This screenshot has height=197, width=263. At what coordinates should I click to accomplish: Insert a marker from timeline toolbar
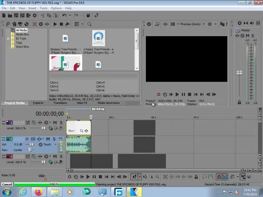click(x=204, y=177)
